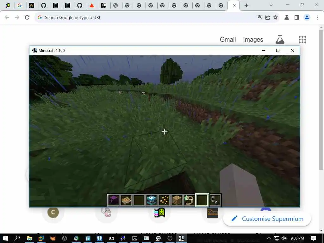Open a new browser tab
This screenshot has height=243, width=324.
(x=246, y=5)
